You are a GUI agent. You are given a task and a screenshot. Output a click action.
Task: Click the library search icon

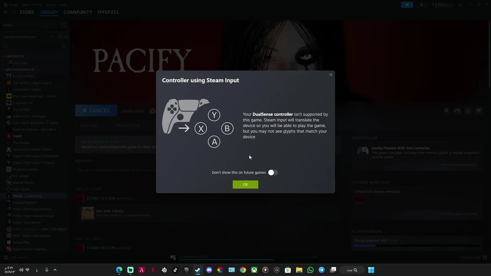(5, 46)
